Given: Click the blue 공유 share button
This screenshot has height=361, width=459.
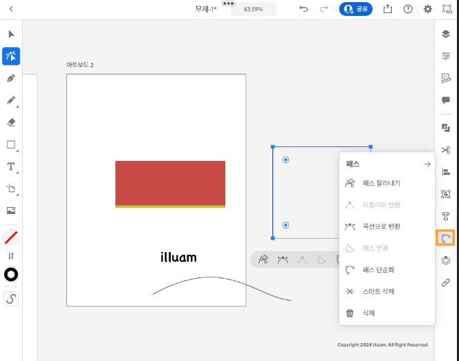Looking at the screenshot, I should pos(356,9).
